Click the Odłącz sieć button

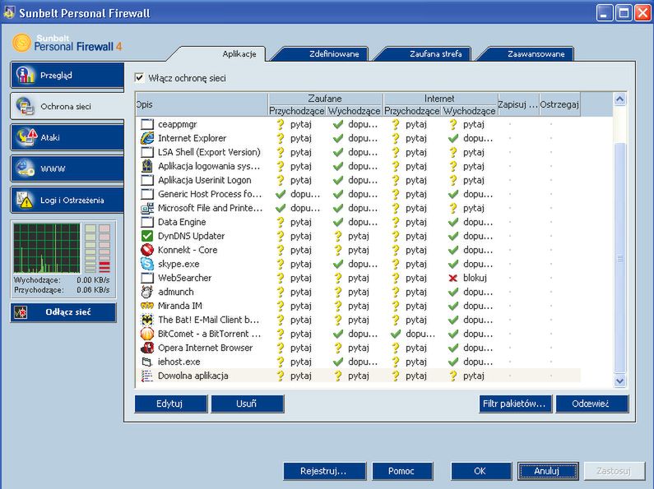63,312
